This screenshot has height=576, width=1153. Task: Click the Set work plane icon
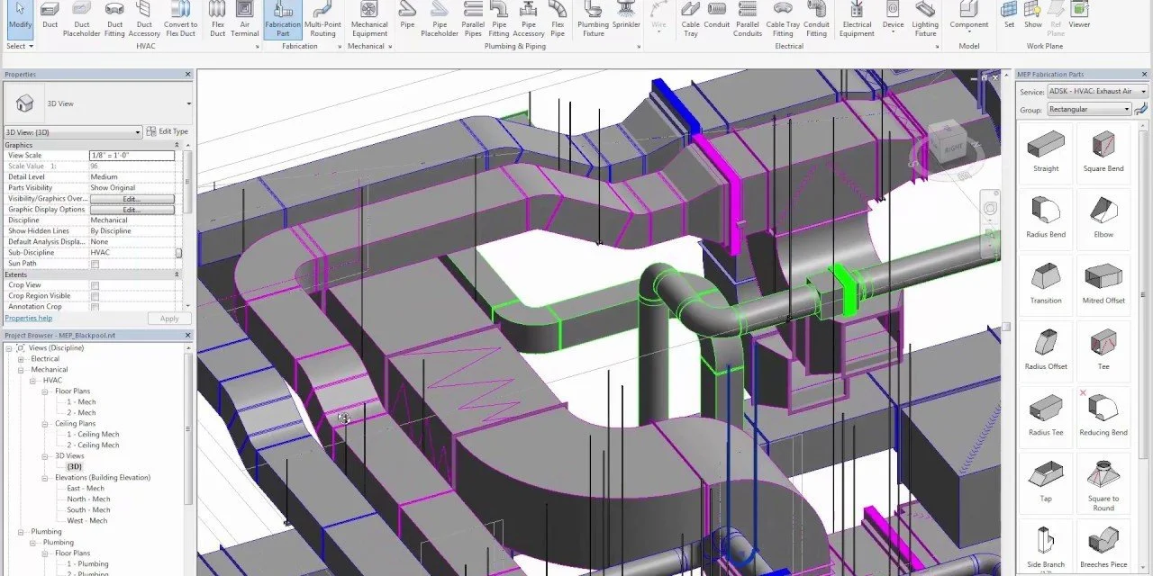(x=1009, y=15)
